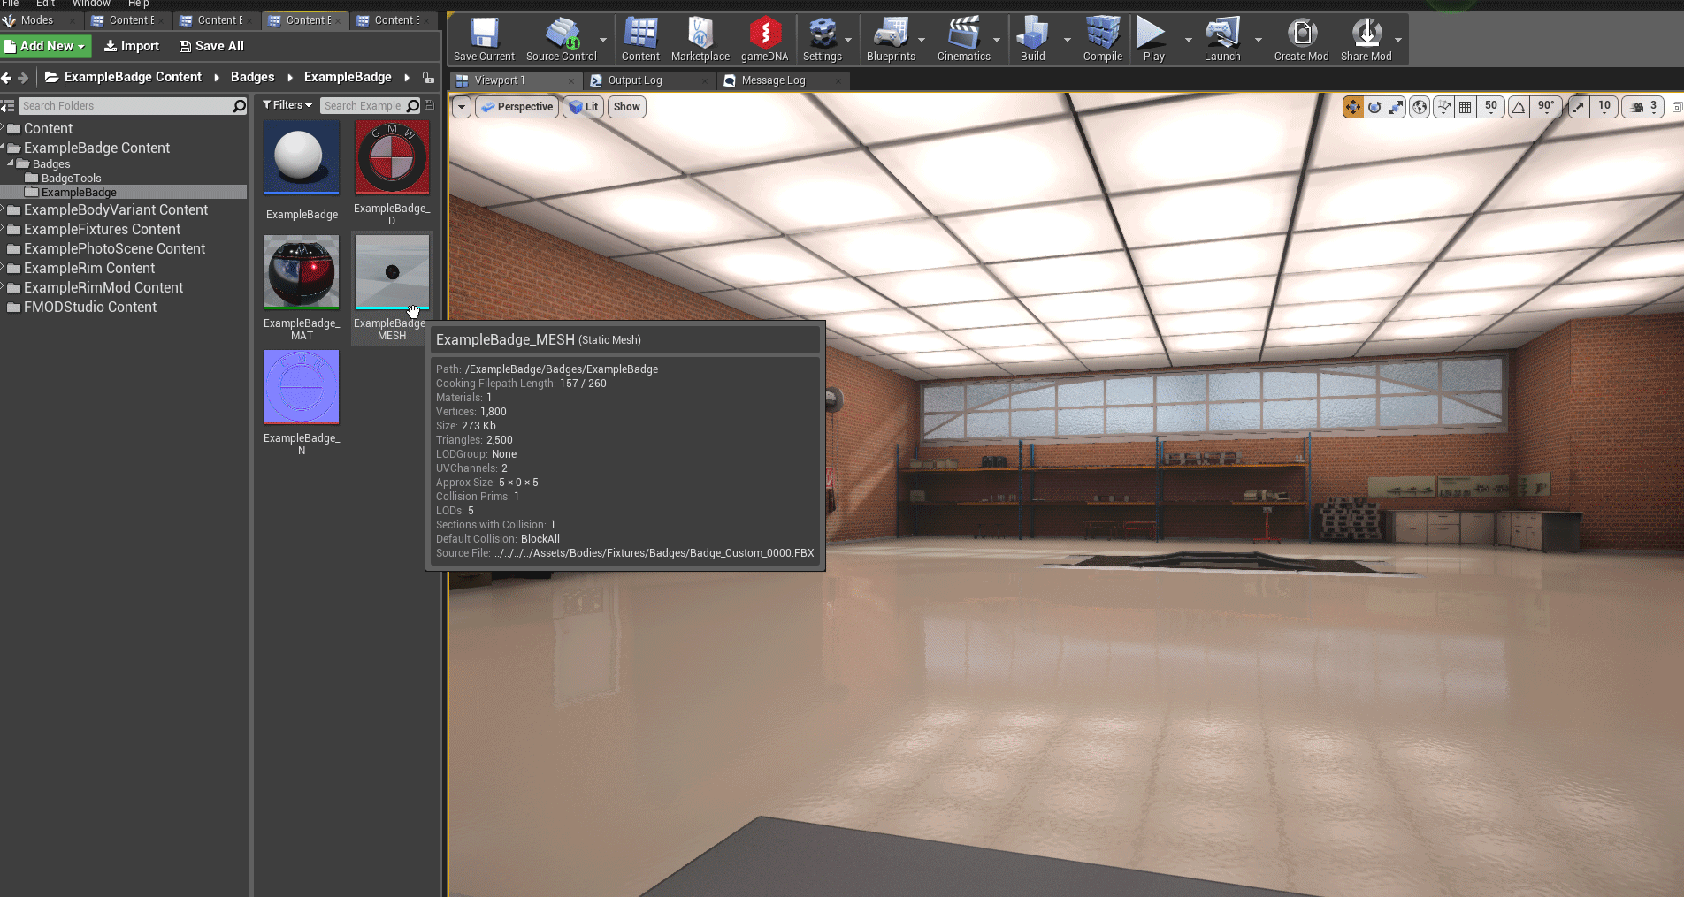The height and width of the screenshot is (897, 1684).
Task: Open the Blueprints toolbar icon
Action: pyautogui.click(x=891, y=40)
